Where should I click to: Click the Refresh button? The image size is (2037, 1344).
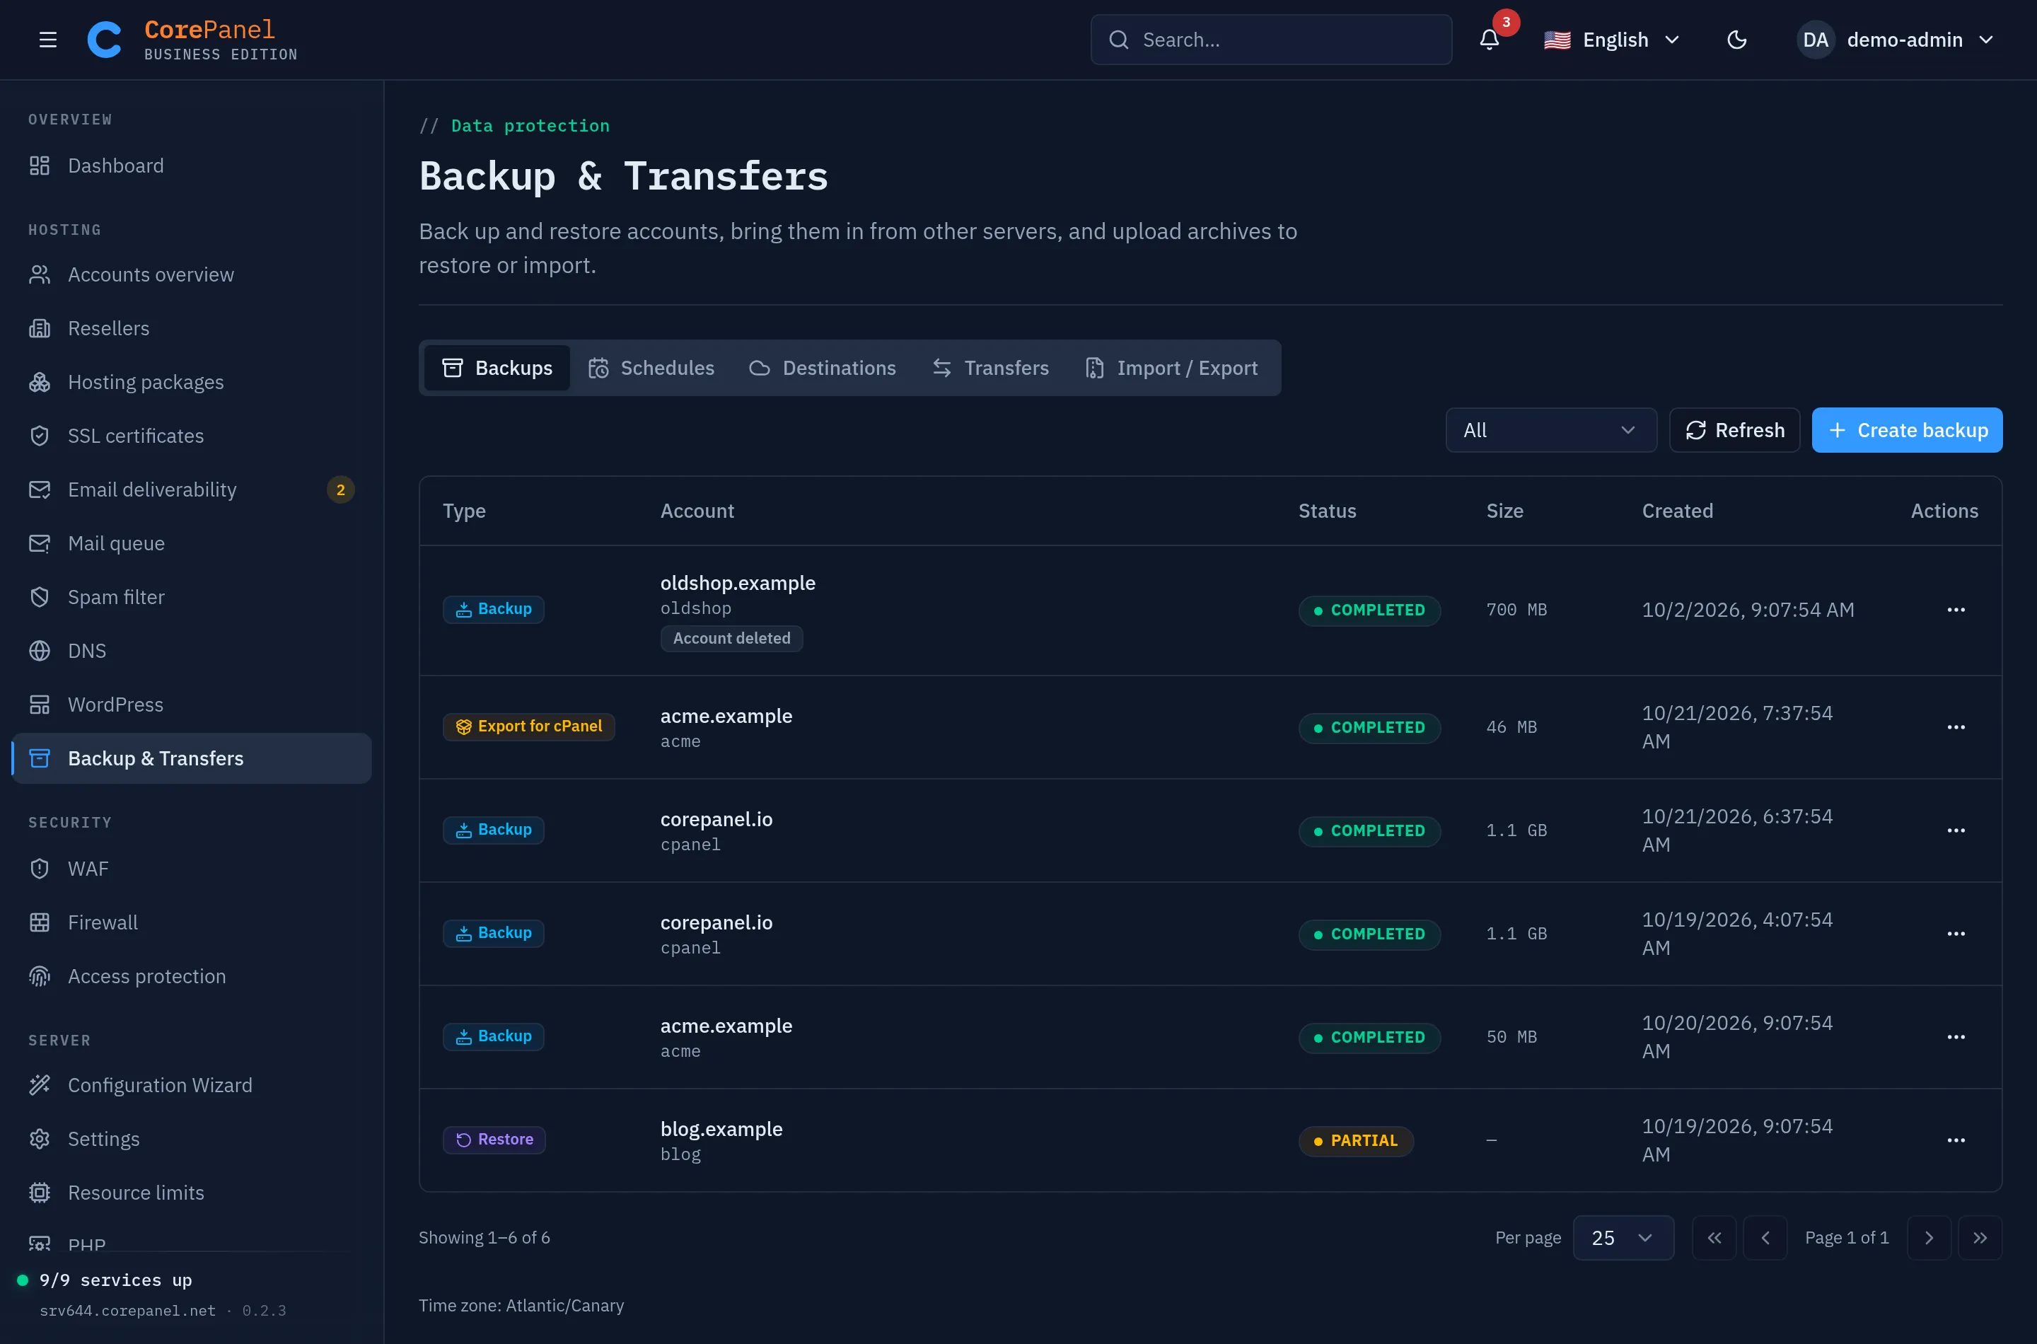click(x=1734, y=430)
